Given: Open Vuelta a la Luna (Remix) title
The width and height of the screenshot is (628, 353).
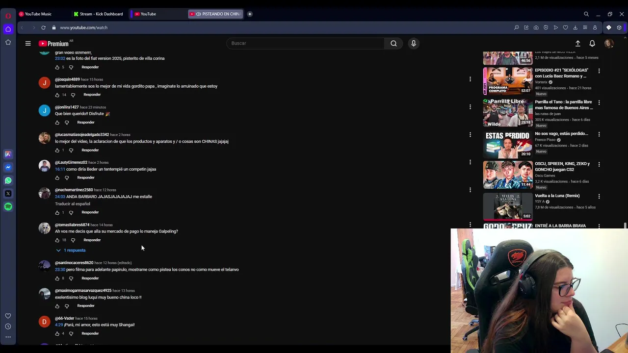Looking at the screenshot, I should (557, 196).
